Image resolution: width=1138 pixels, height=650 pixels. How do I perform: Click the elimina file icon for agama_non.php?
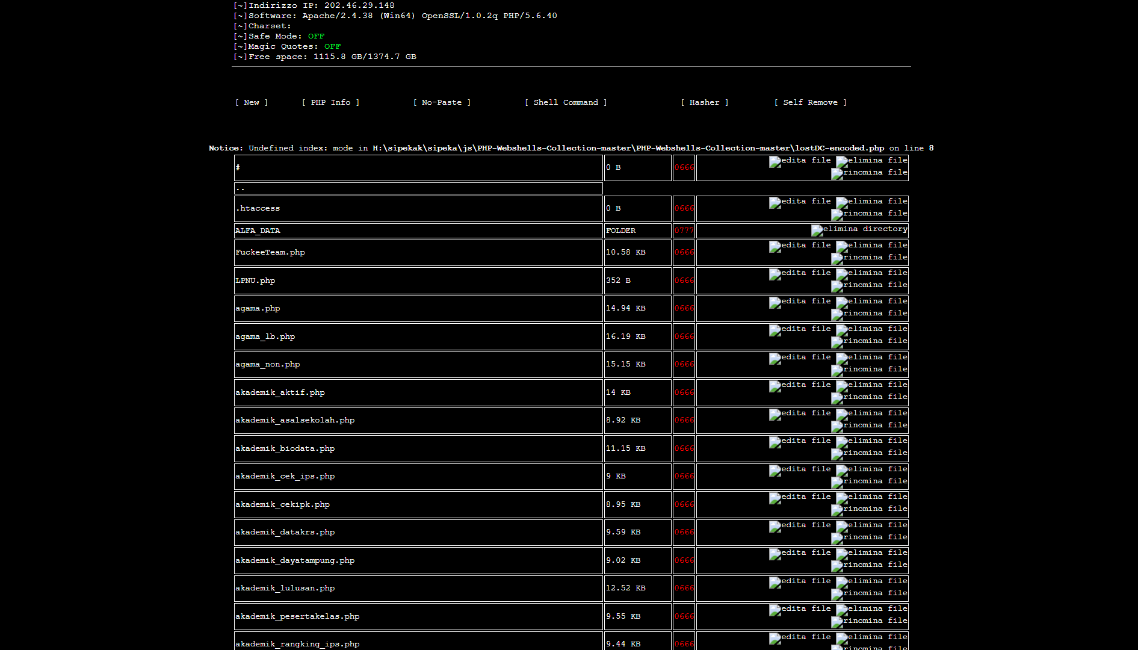(x=871, y=357)
